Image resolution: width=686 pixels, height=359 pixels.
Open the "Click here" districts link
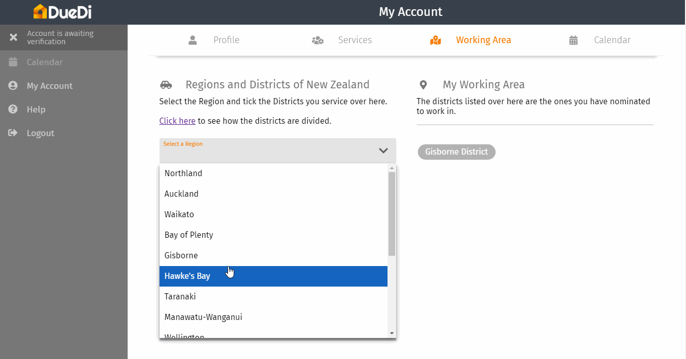click(177, 121)
